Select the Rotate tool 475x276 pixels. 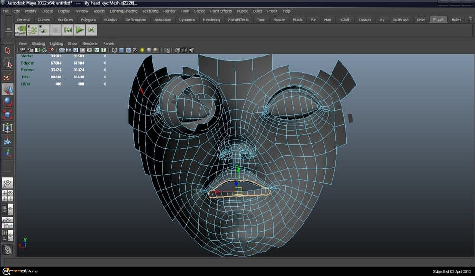(7, 101)
